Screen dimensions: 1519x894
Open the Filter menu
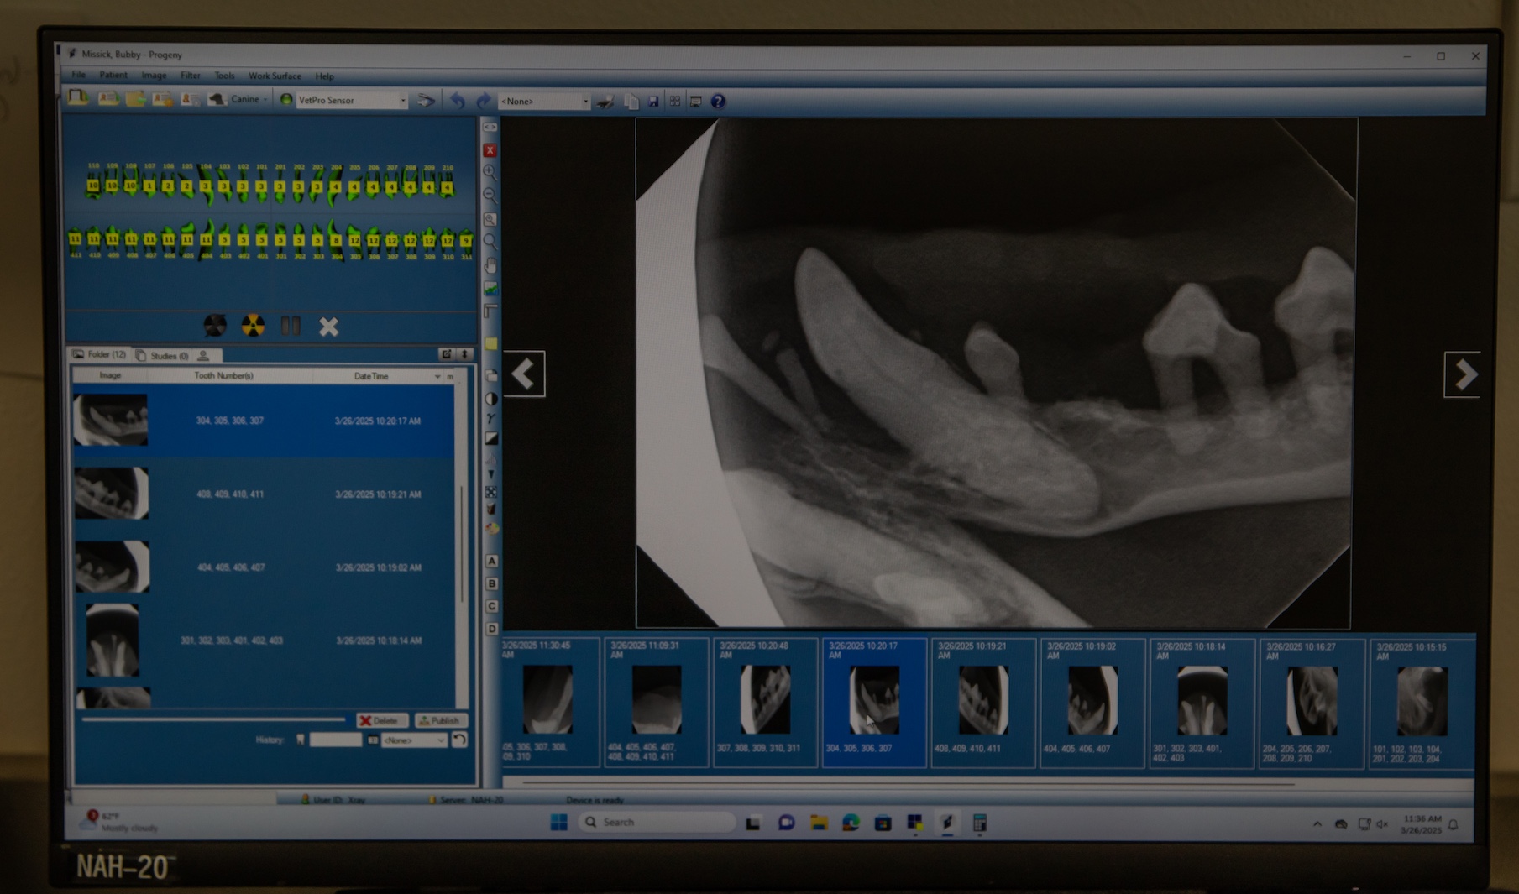click(x=191, y=76)
